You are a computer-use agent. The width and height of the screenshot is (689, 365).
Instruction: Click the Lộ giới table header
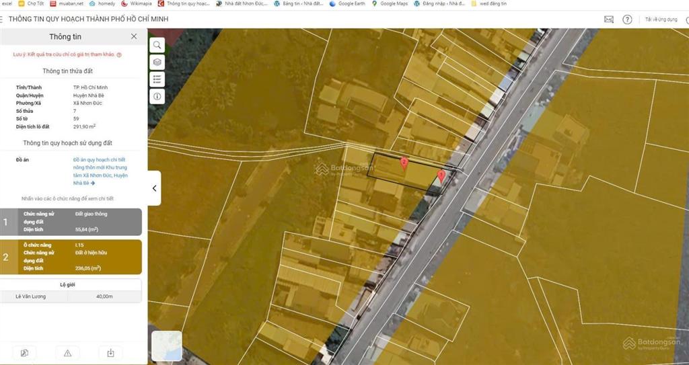(x=68, y=284)
